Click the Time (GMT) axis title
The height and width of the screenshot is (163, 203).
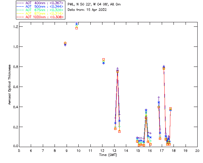[x=108, y=154]
